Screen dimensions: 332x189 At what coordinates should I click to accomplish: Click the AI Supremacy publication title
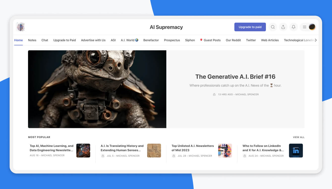(x=166, y=27)
